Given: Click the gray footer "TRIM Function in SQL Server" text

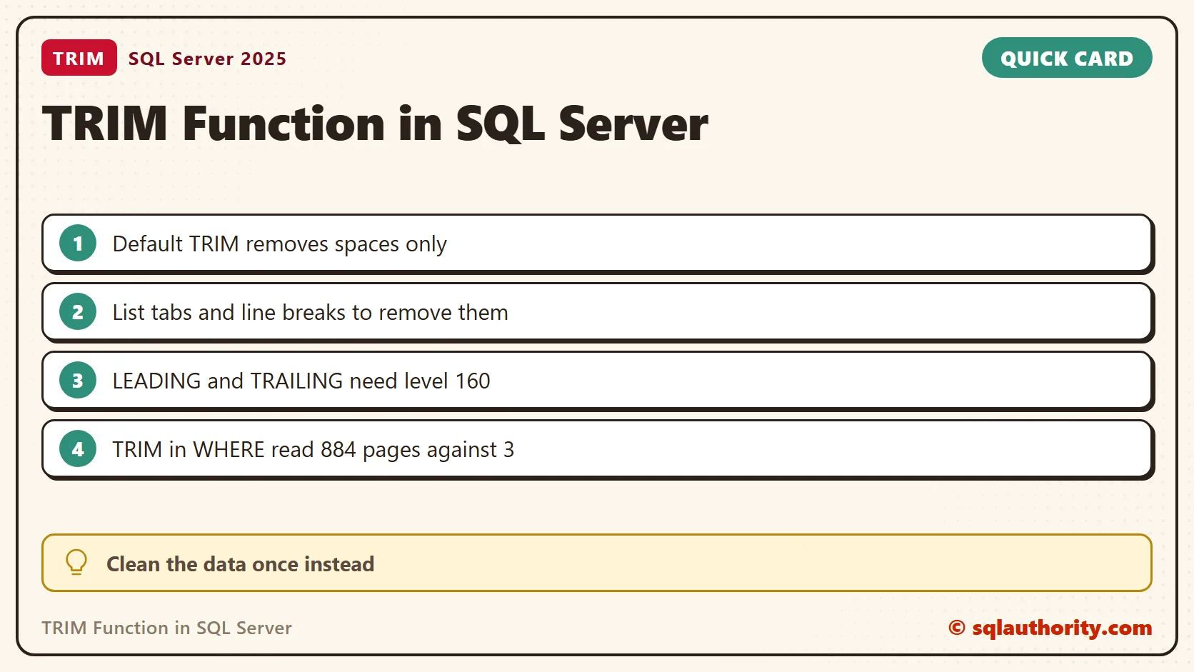Looking at the screenshot, I should (x=166, y=628).
